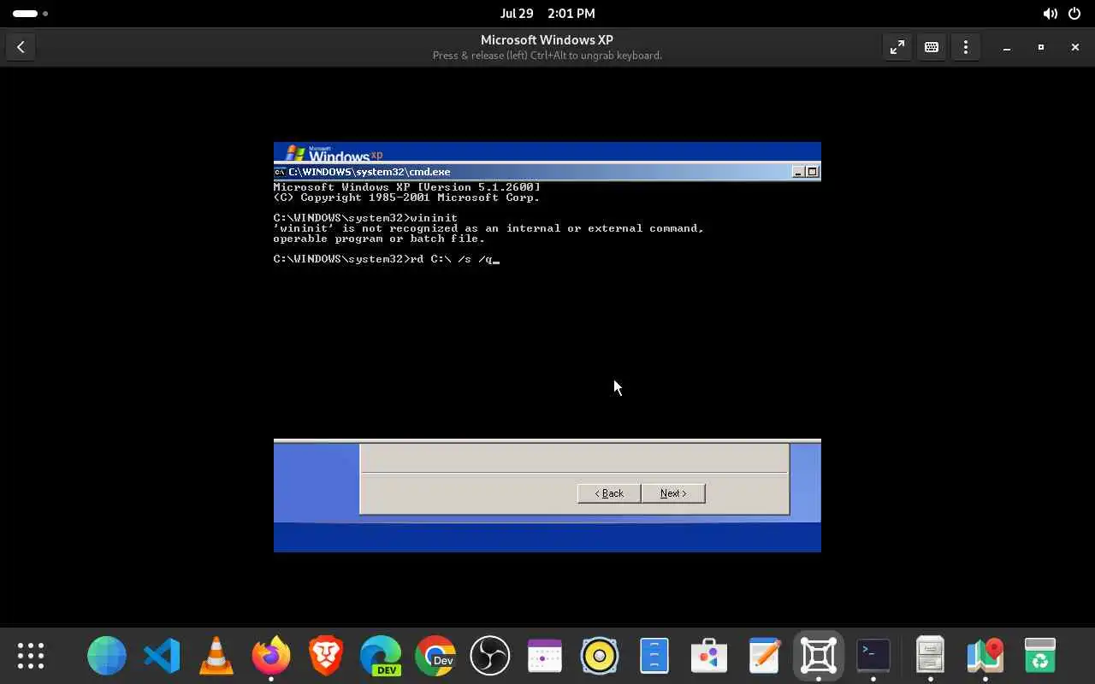Open the gray file cabinet Files icon
The image size is (1095, 684).
pyautogui.click(x=930, y=656)
